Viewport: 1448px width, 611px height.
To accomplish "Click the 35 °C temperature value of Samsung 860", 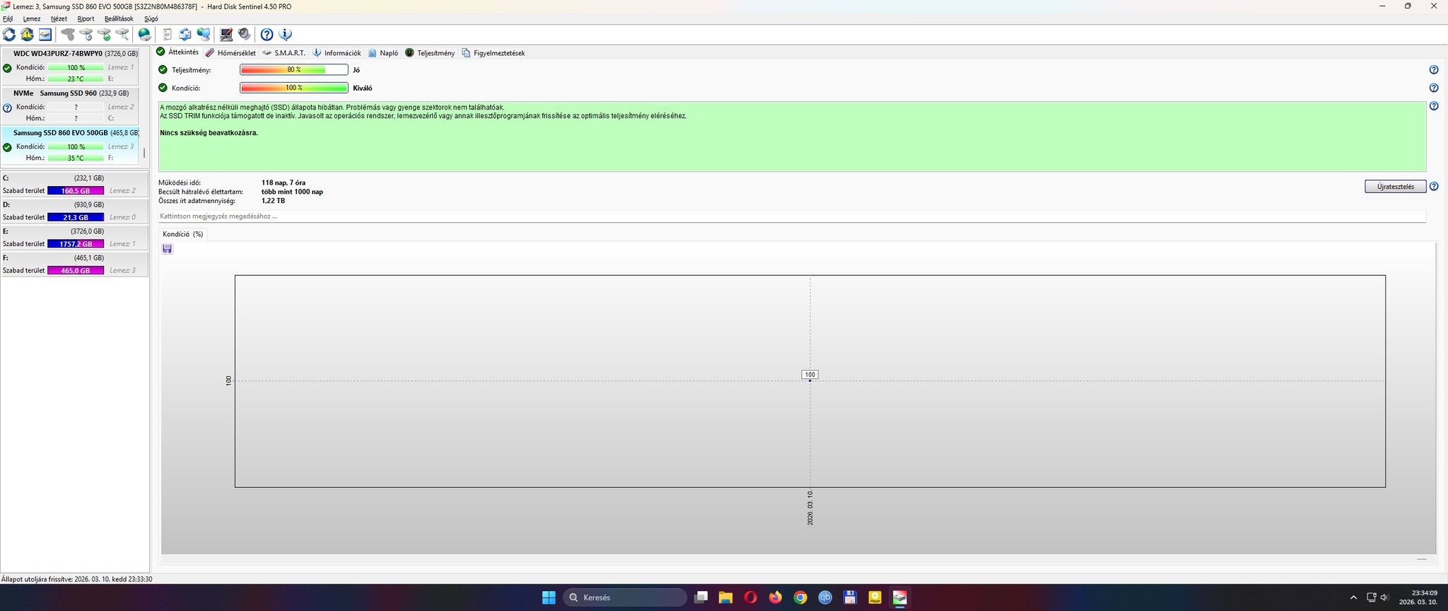I will [76, 158].
